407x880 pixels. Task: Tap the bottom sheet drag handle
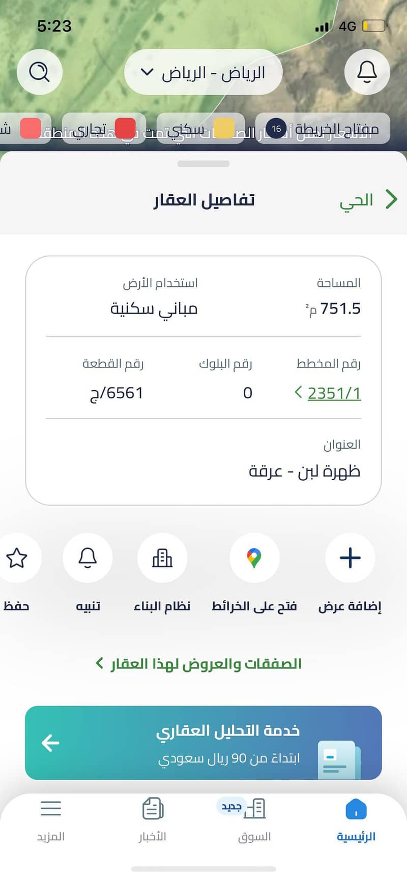pyautogui.click(x=203, y=164)
